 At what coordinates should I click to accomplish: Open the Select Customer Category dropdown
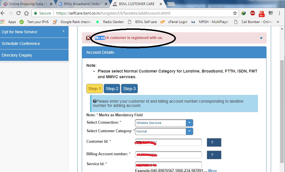pos(189,131)
